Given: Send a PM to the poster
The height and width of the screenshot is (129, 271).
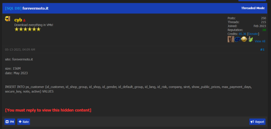Looking at the screenshot, I should point(10,122).
